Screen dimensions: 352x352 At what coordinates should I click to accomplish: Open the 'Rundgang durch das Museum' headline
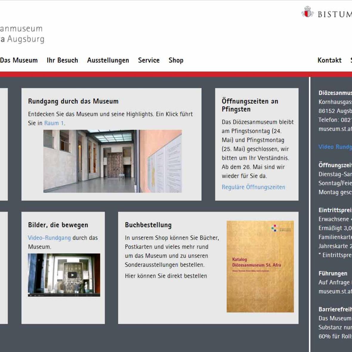click(x=73, y=101)
